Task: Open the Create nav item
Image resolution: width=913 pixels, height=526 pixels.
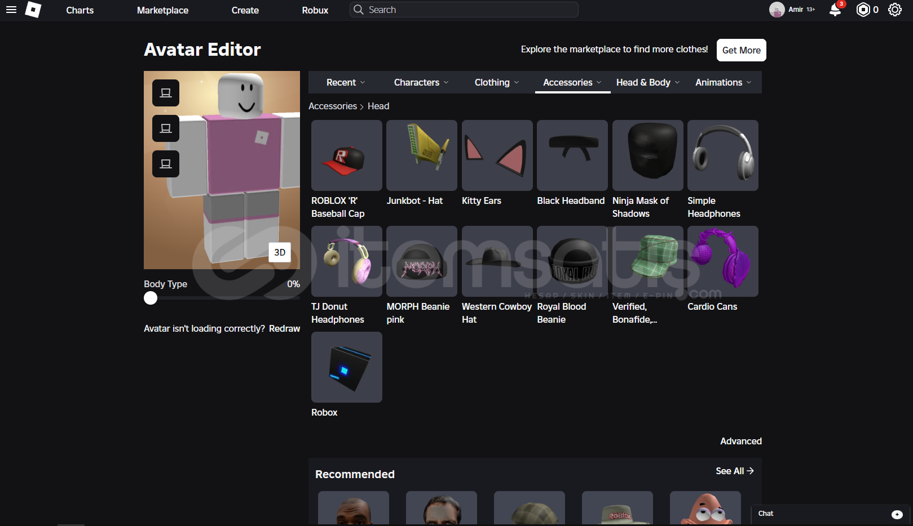Action: pyautogui.click(x=245, y=10)
